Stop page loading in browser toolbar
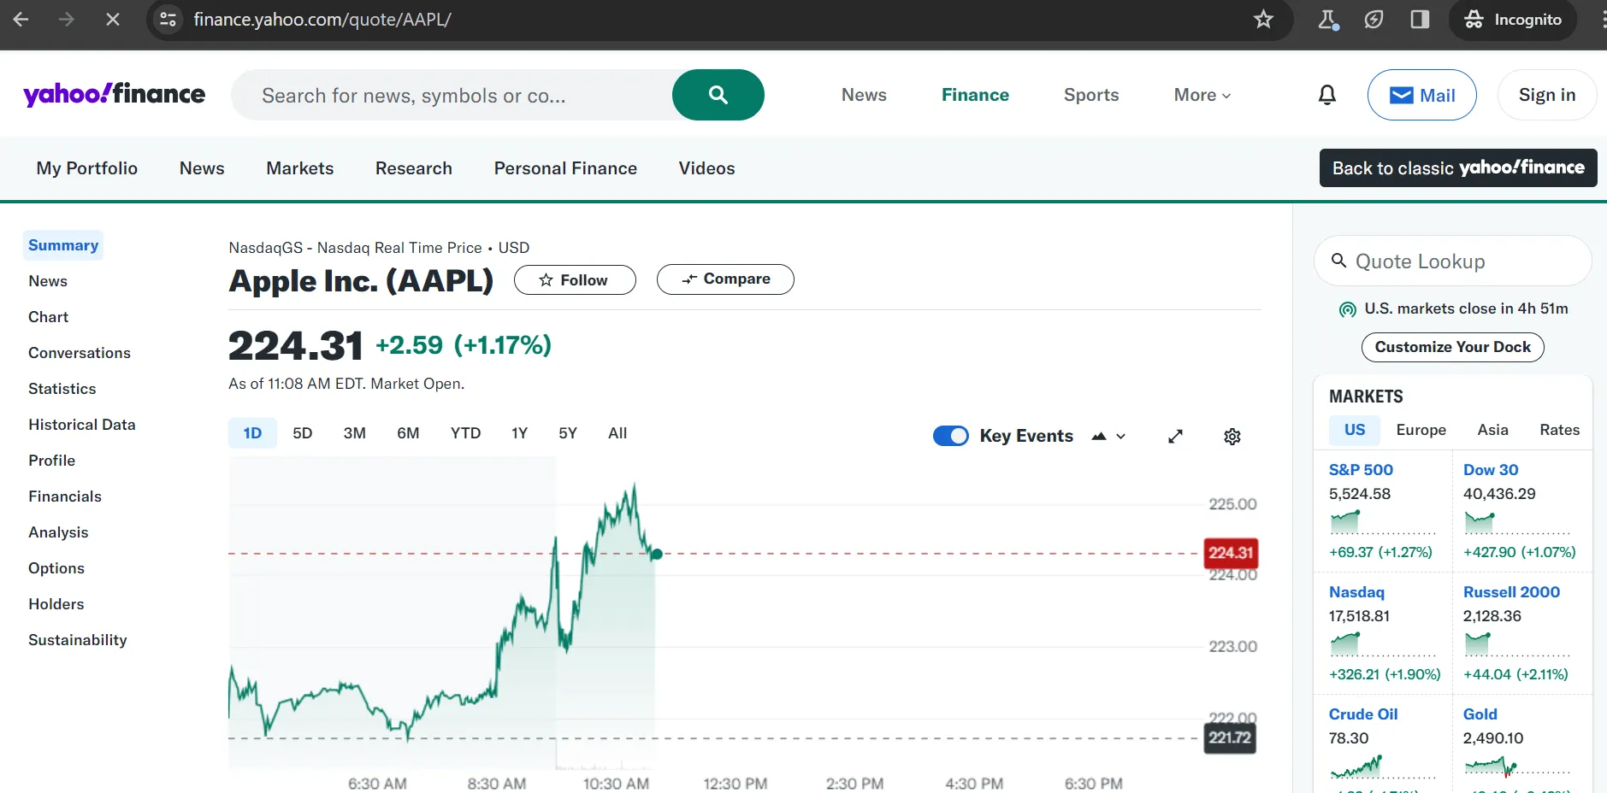Screen dimensions: 1607x793 coord(112,20)
